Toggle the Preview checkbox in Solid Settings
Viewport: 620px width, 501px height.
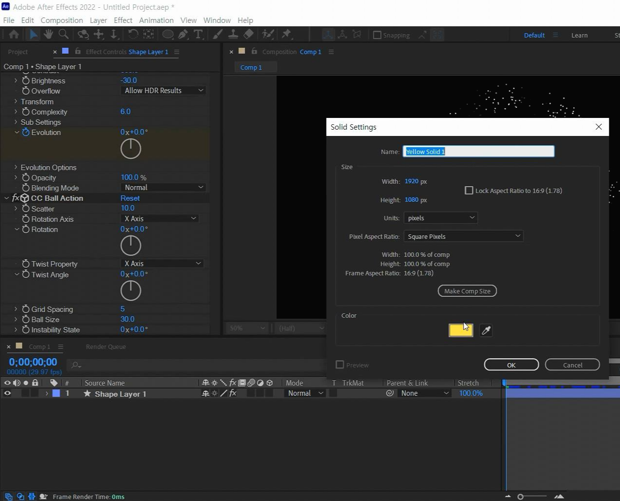[x=340, y=365]
